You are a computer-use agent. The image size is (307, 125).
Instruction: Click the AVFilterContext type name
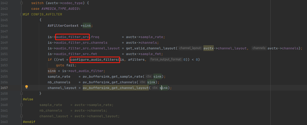64,26
